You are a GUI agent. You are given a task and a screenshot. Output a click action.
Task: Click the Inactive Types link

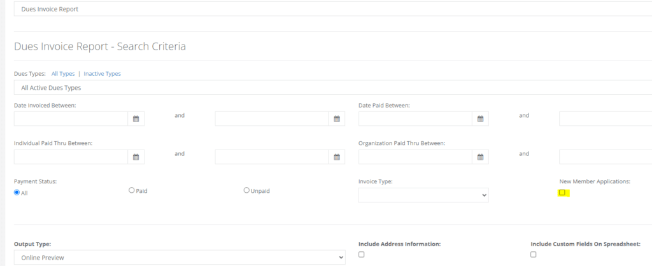tap(102, 74)
